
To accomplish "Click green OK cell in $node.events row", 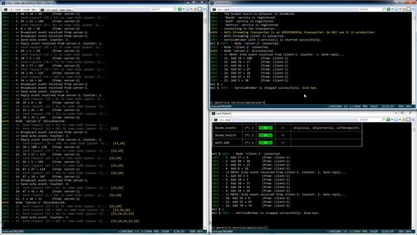I will click(265, 128).
